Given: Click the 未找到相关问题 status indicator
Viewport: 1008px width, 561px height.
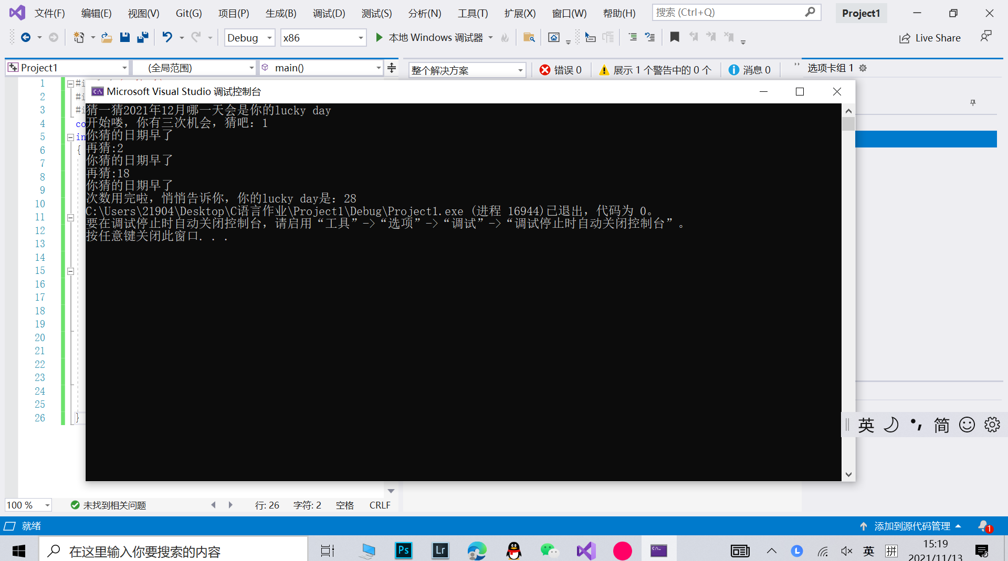Looking at the screenshot, I should (x=108, y=505).
